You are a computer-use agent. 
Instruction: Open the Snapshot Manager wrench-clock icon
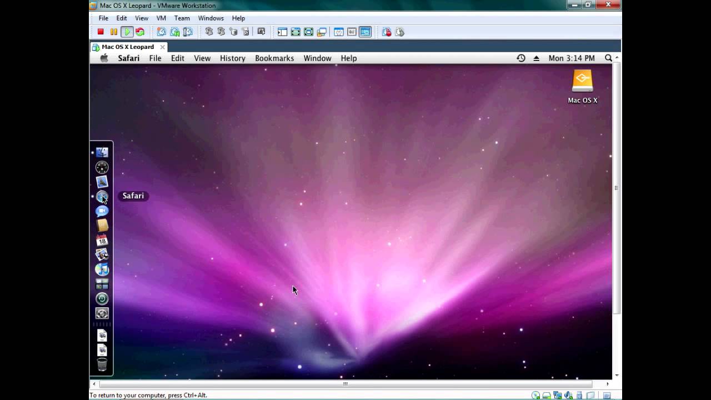coord(188,32)
